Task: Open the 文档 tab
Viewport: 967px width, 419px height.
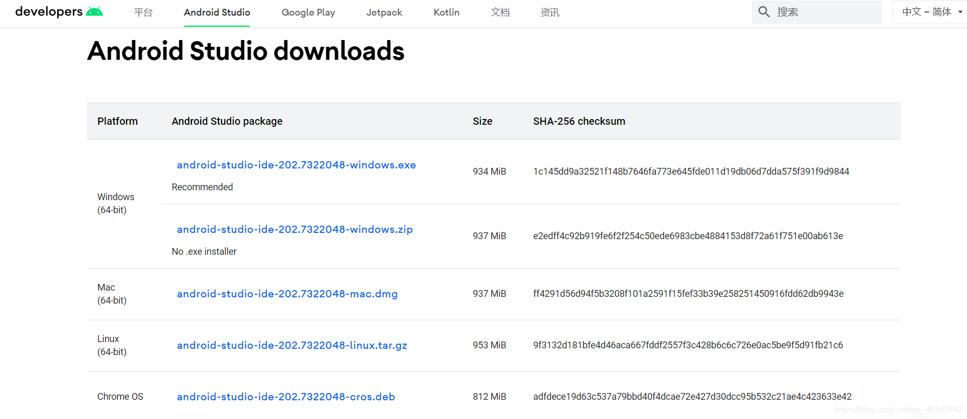Action: coord(500,12)
